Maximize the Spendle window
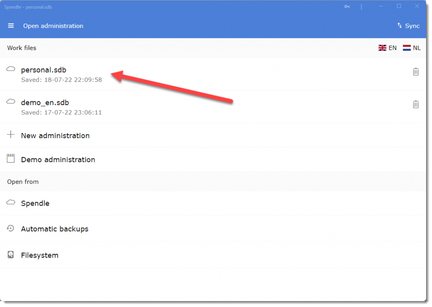 coord(399,6)
